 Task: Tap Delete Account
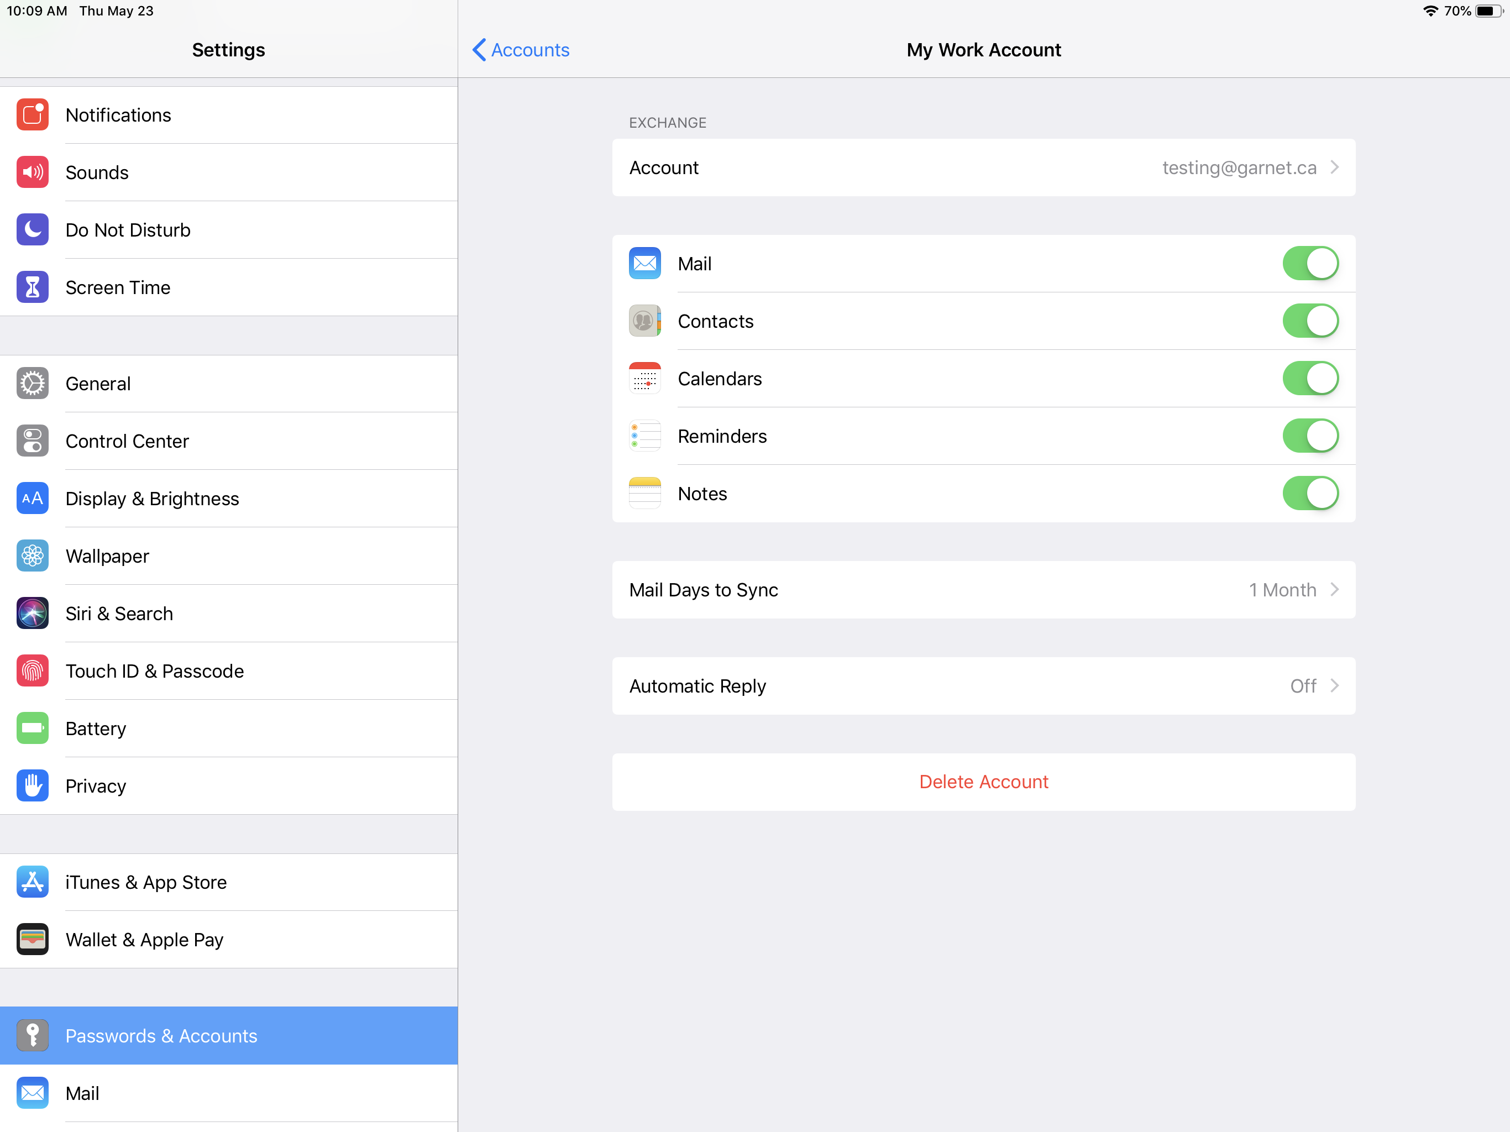[x=983, y=782]
